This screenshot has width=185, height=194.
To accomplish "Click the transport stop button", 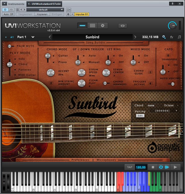I will (153, 167).
